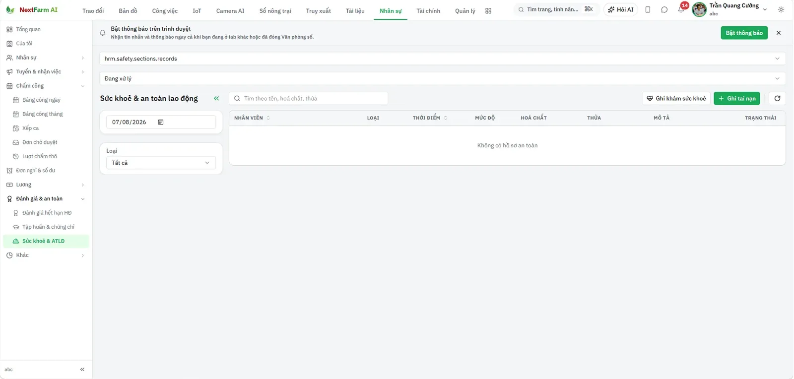Expand Khác sidebar group
This screenshot has width=794, height=379.
pos(46,255)
